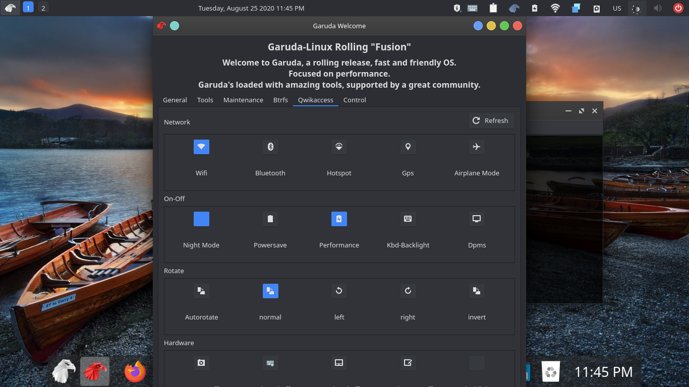The height and width of the screenshot is (387, 689).
Task: Go to the Maintenance tab
Action: [x=243, y=100]
